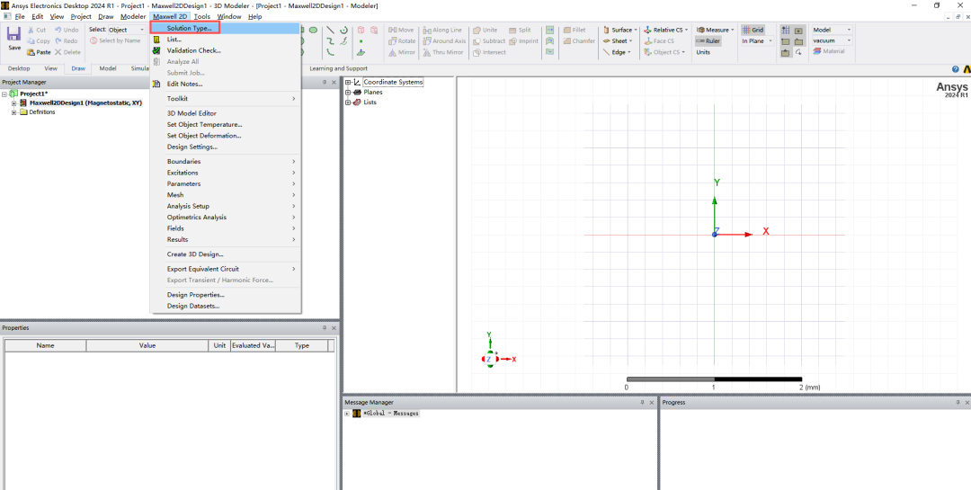The height and width of the screenshot is (490, 971).
Task: Toggle the Grid display button
Action: pos(753,30)
